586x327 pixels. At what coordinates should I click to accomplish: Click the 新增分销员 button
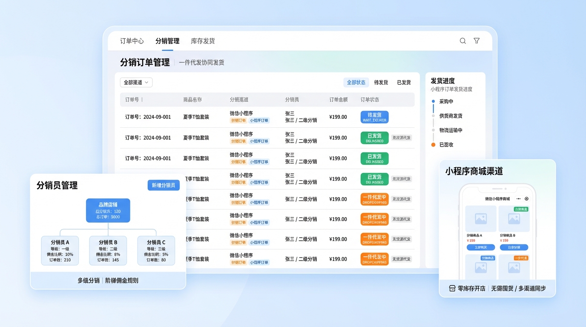click(x=164, y=185)
